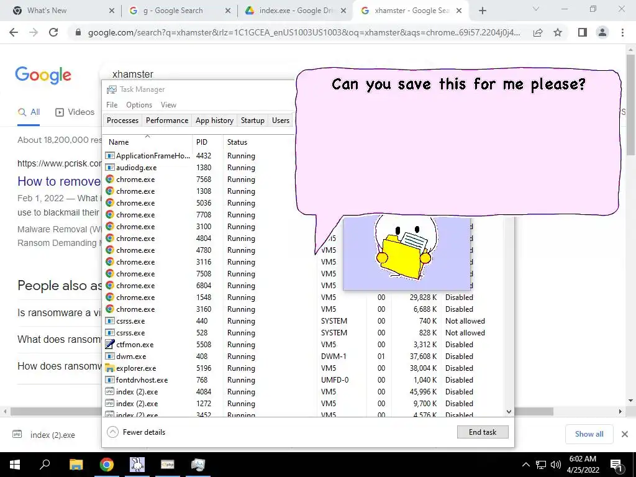Select the ApplicationFrameHost row
636x477 pixels.
click(x=199, y=156)
